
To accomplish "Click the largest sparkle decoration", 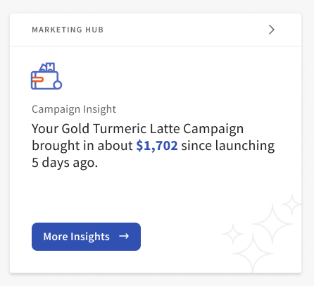I will [x=272, y=223].
